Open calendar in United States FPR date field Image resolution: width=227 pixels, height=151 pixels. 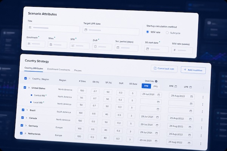coord(159,95)
